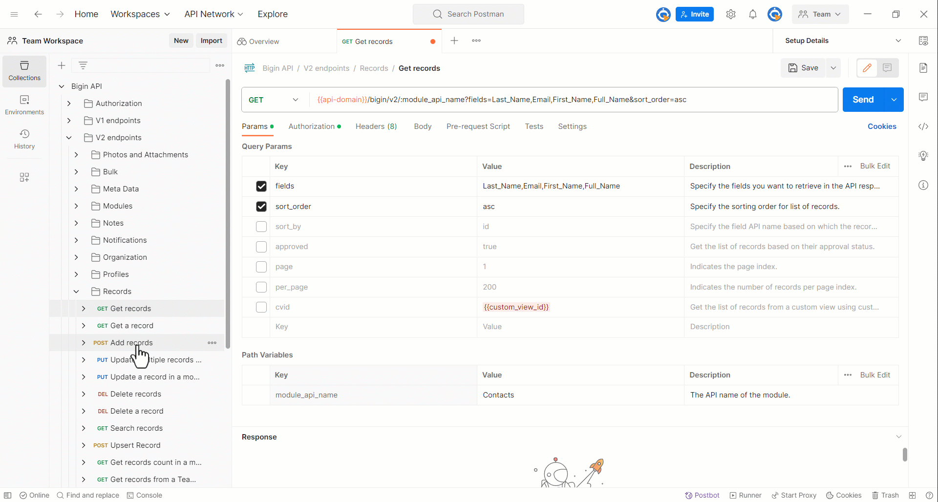Open the request info icon
The height and width of the screenshot is (502, 938).
click(923, 185)
